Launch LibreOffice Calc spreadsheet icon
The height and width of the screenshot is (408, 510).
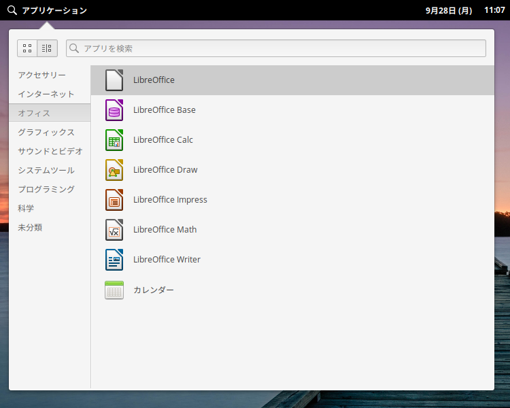point(114,140)
